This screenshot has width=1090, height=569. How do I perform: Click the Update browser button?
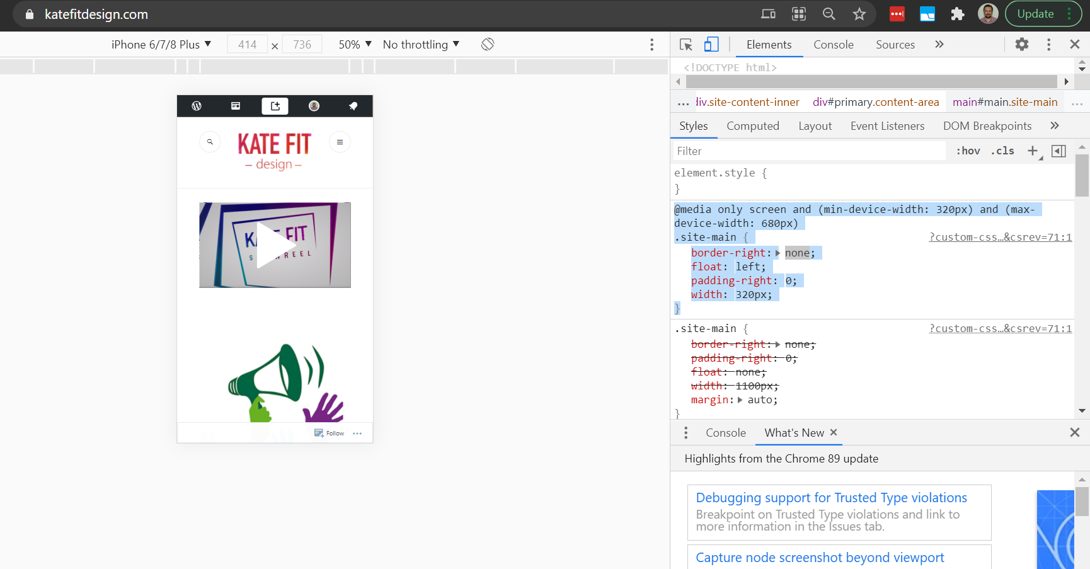click(1035, 14)
